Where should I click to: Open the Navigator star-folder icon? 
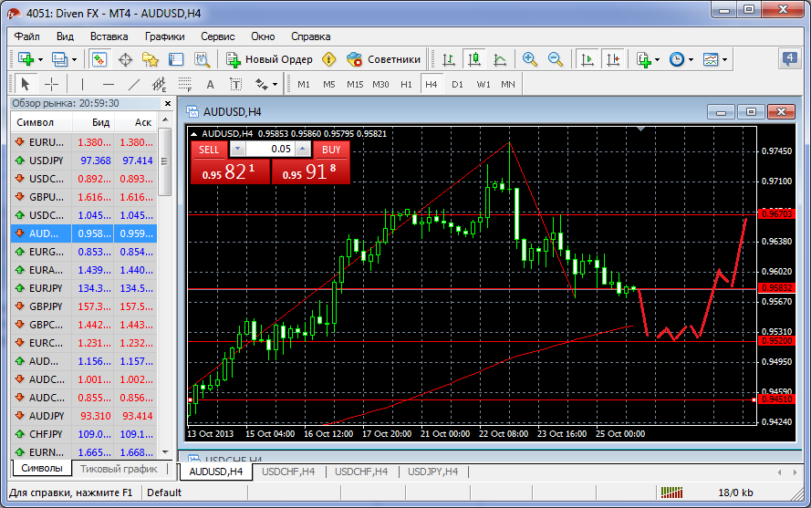tap(151, 59)
